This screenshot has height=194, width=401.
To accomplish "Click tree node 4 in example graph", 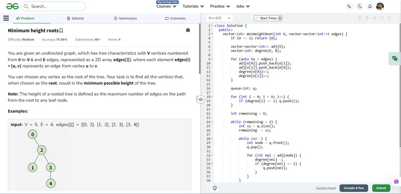I will (51, 183).
